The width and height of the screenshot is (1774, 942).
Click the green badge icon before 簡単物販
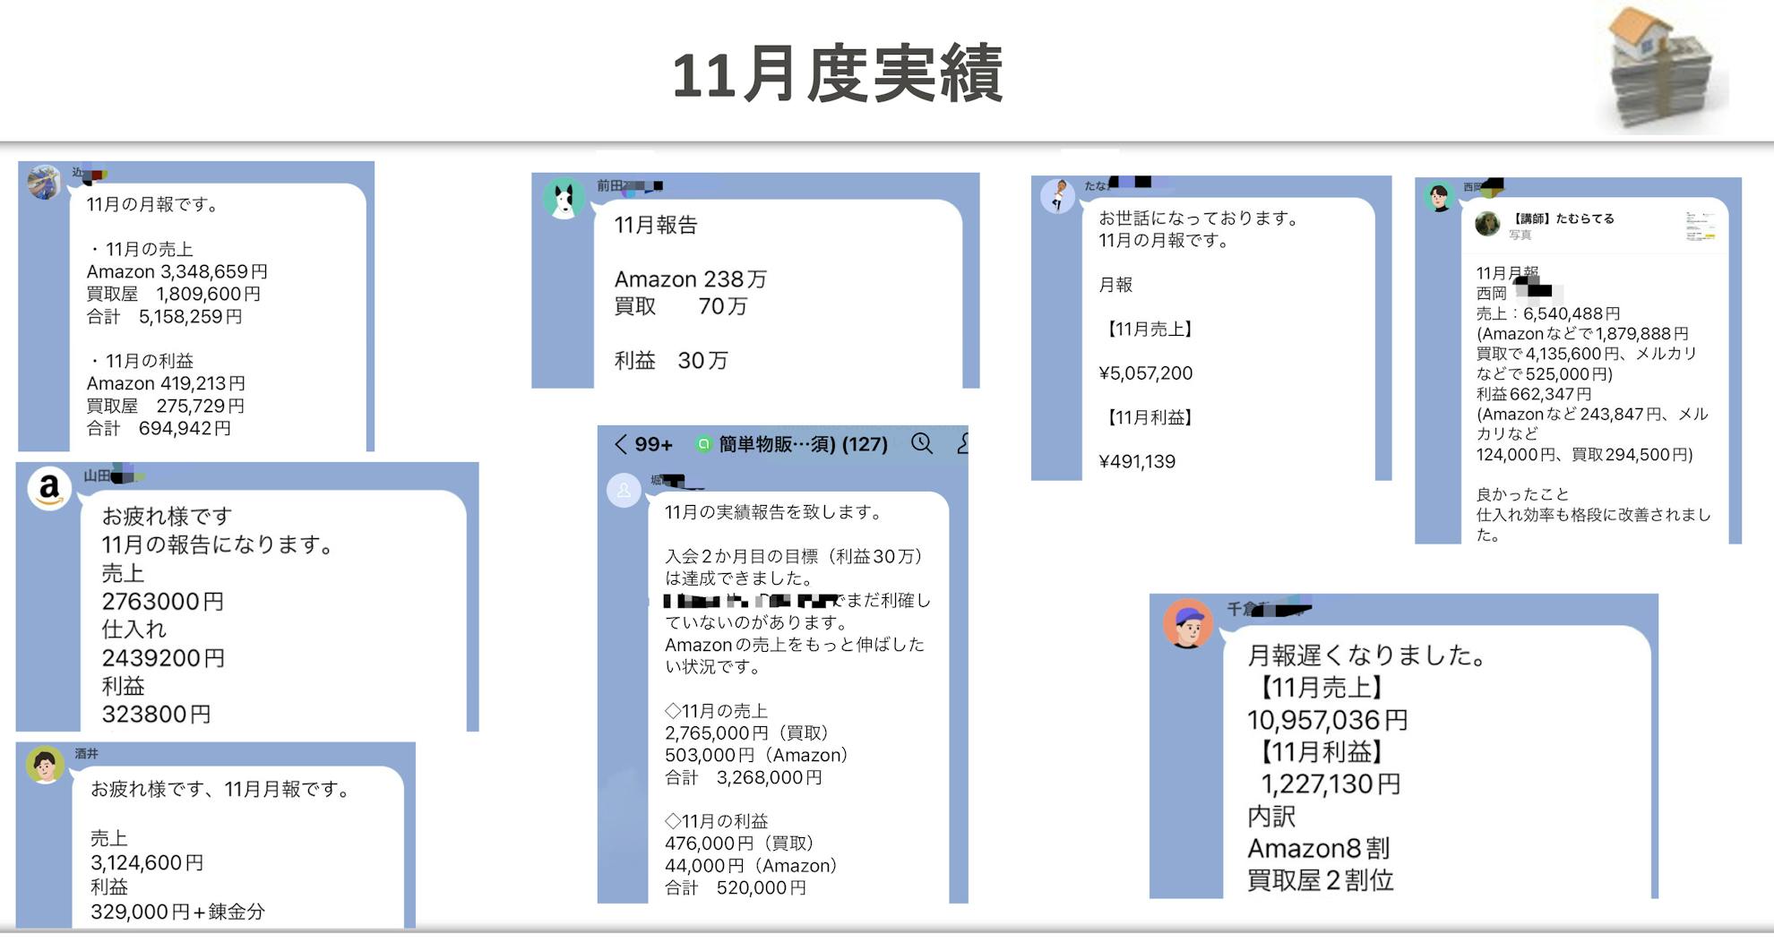click(x=703, y=444)
